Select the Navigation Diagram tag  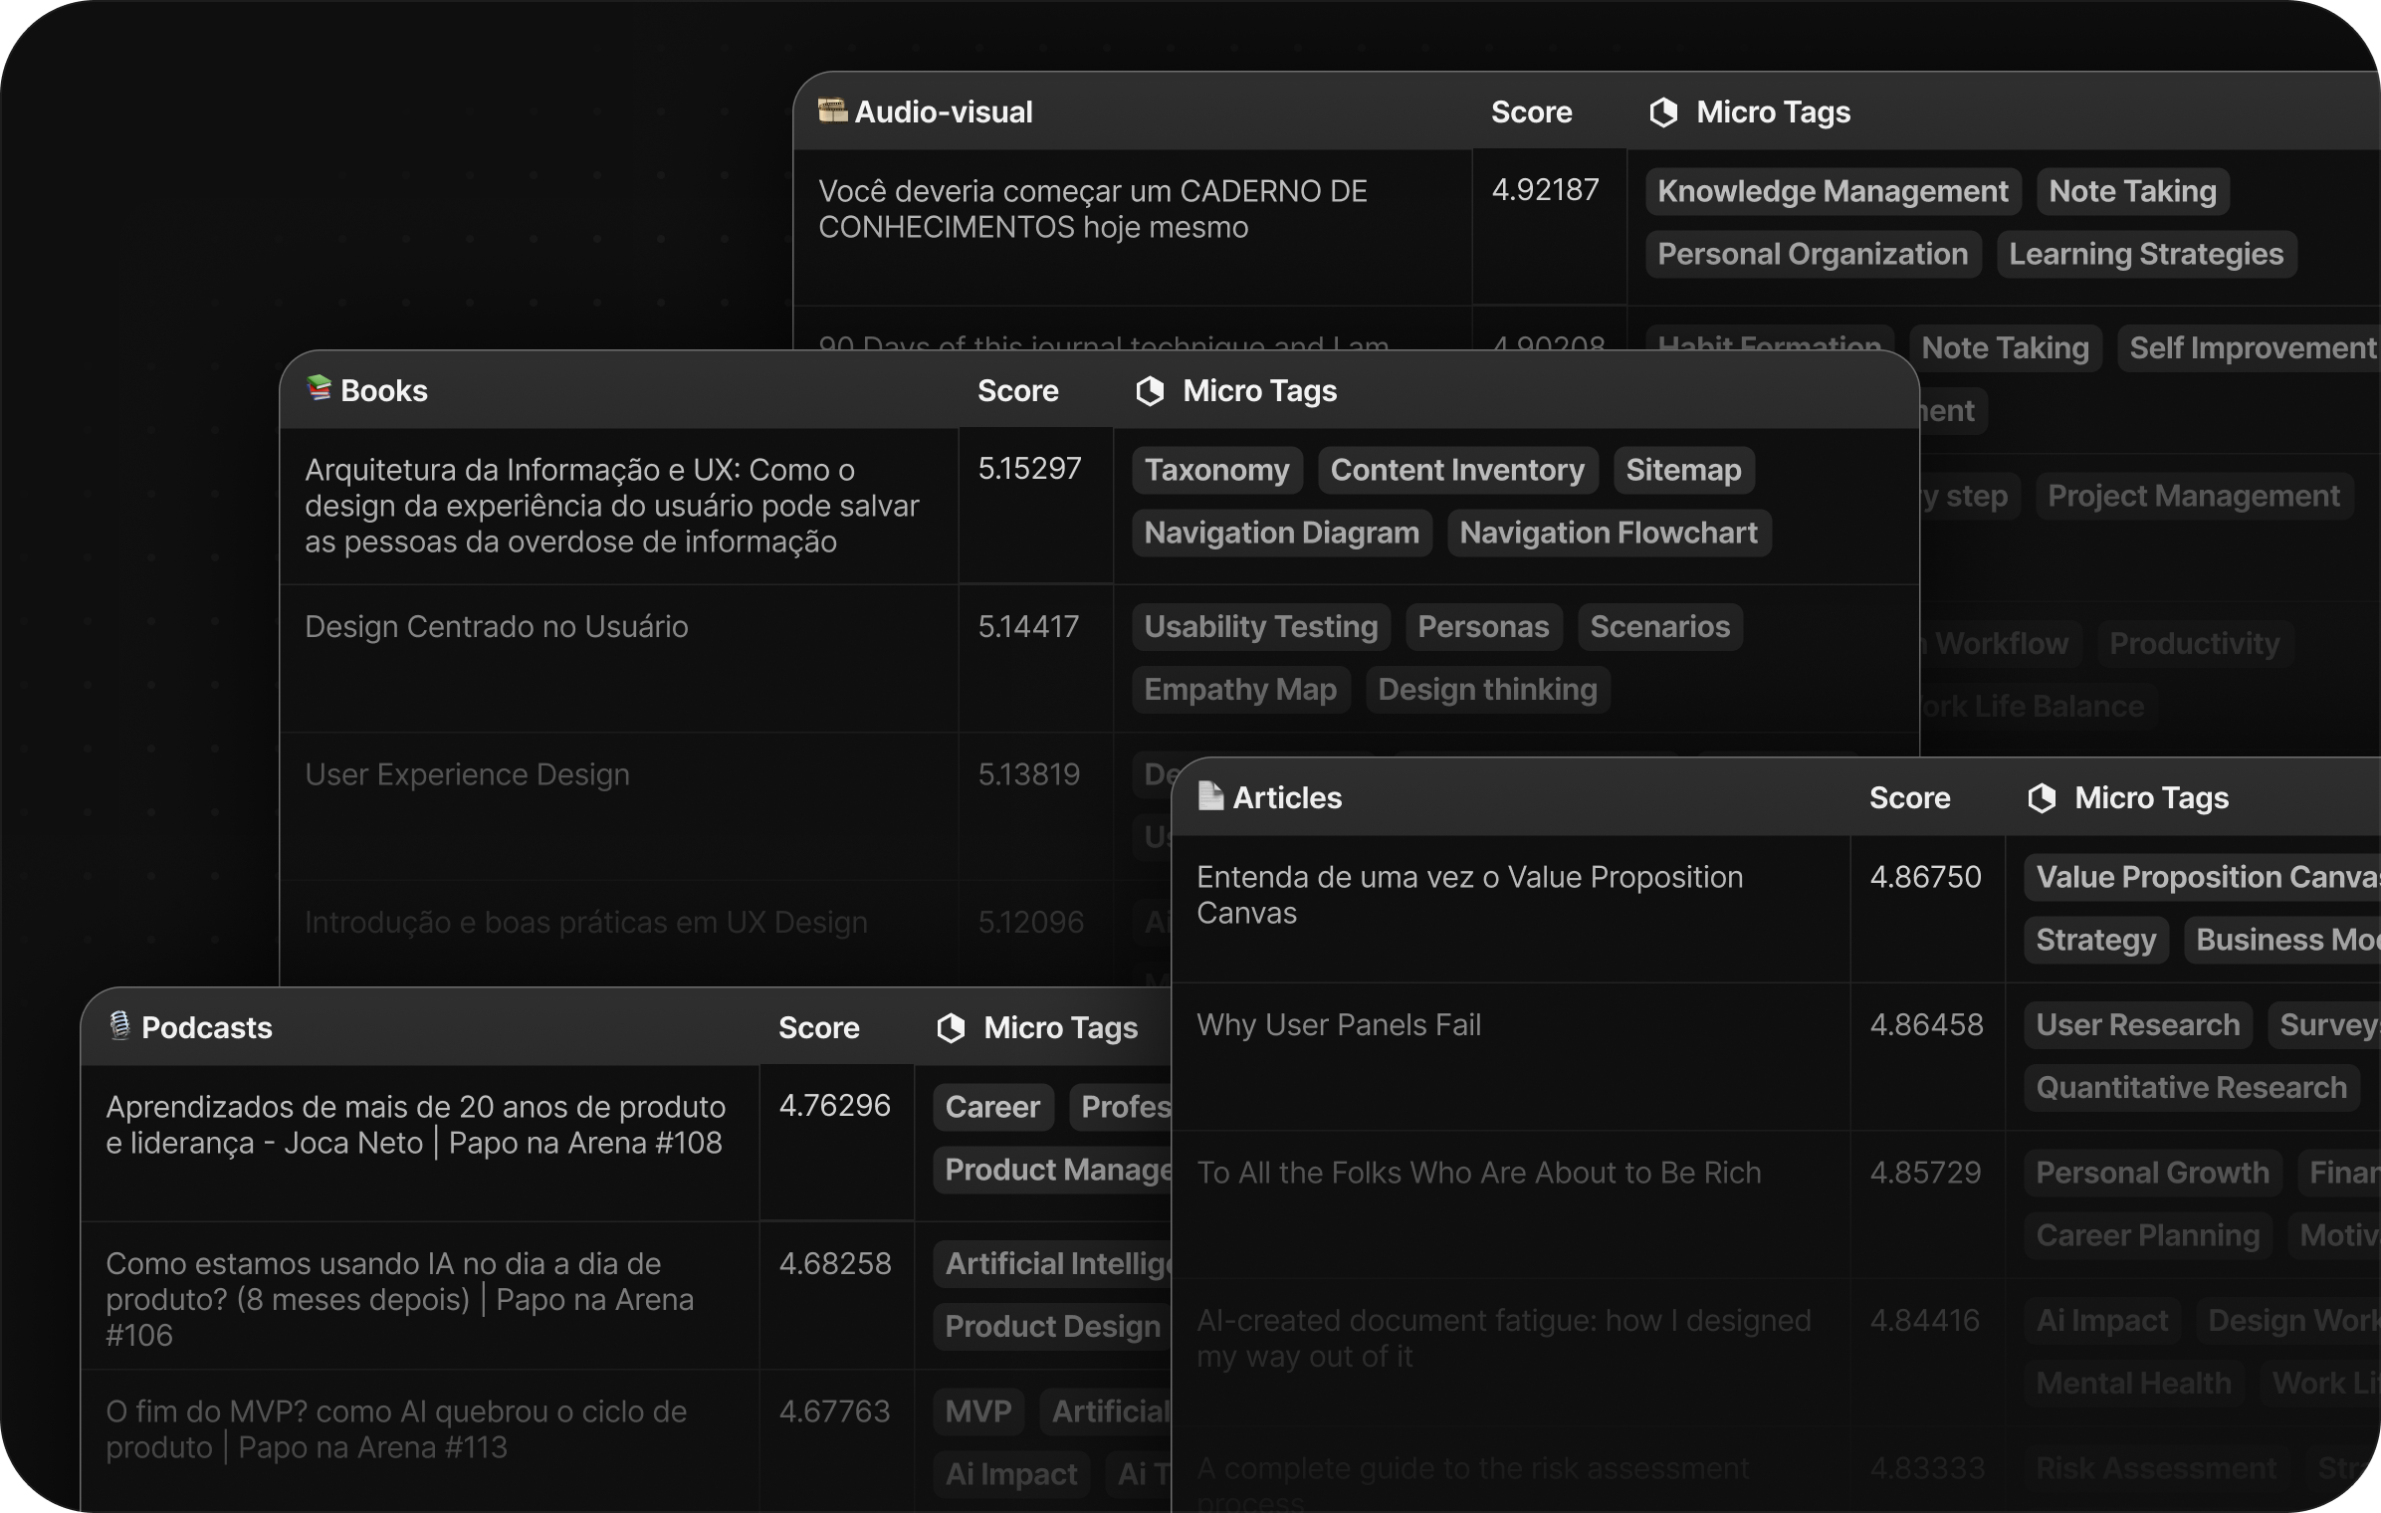point(1281,533)
